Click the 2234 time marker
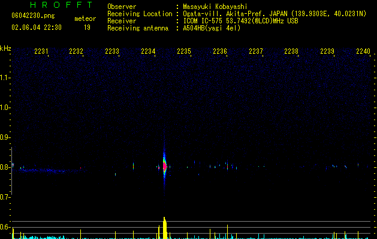This screenshot has width=377, height=239. 148,51
